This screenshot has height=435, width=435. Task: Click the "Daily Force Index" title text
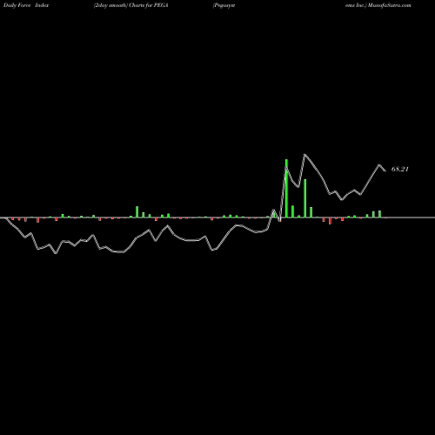click(x=26, y=5)
